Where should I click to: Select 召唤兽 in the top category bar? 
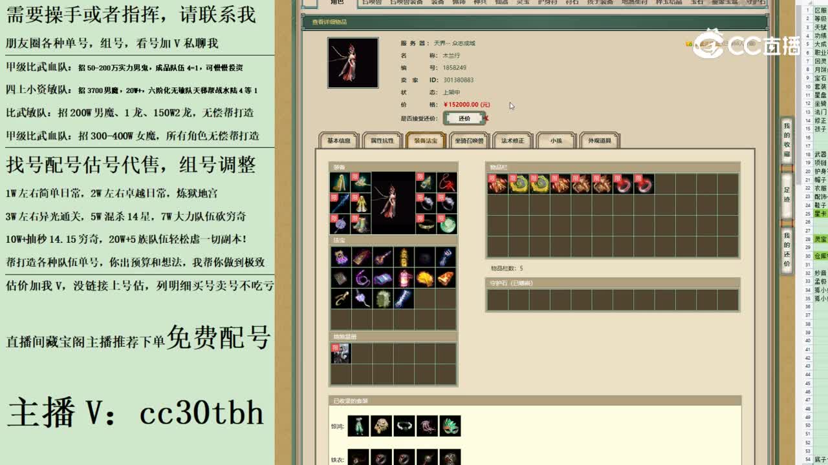pos(372,3)
